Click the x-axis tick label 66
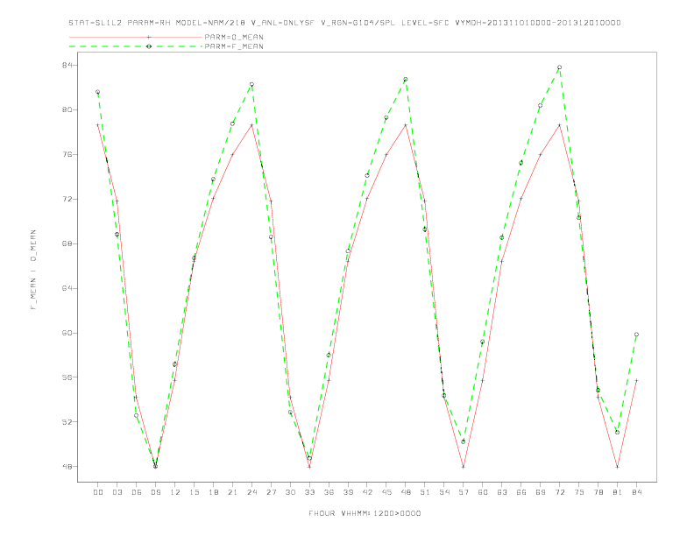Viewport: 694px width, 536px height. click(521, 492)
